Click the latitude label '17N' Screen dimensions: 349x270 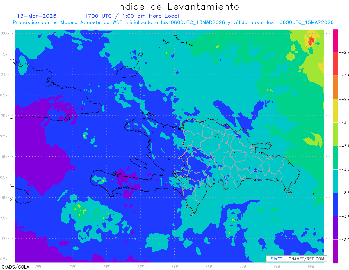pos(5,239)
